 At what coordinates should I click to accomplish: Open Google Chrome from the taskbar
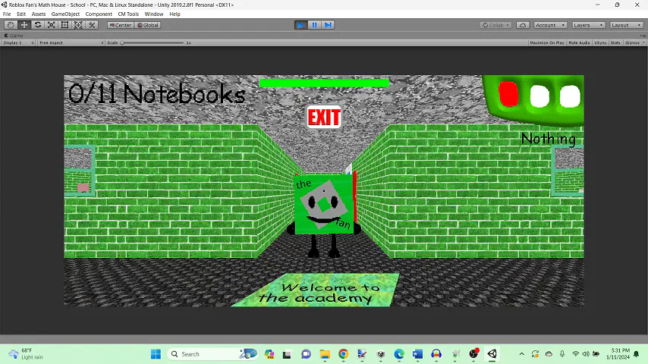click(343, 354)
